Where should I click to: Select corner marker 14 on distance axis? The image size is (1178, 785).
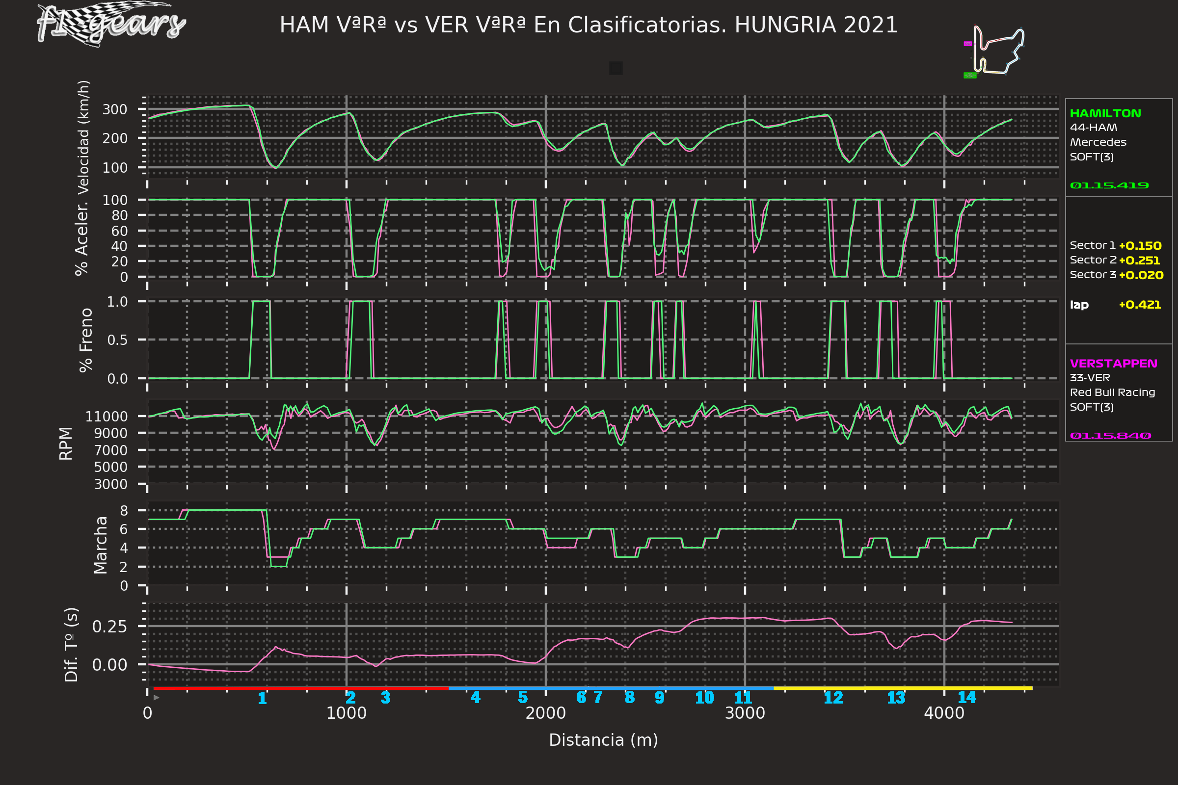966,697
